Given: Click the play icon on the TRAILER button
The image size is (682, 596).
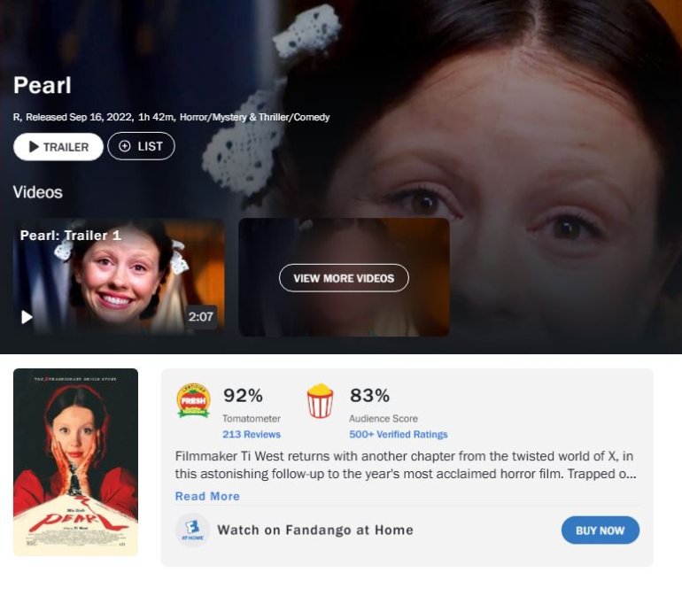Looking at the screenshot, I should [34, 147].
